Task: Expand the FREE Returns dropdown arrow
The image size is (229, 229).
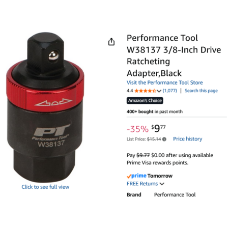Action: (x=162, y=184)
